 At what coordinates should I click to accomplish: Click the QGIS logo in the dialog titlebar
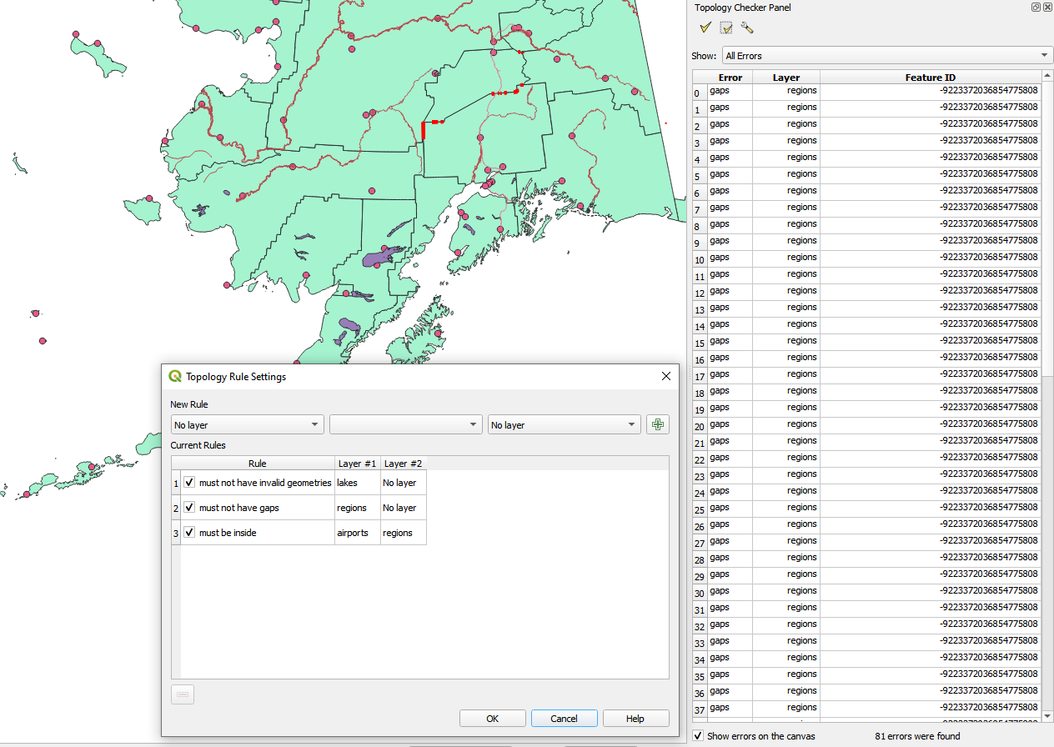point(174,376)
